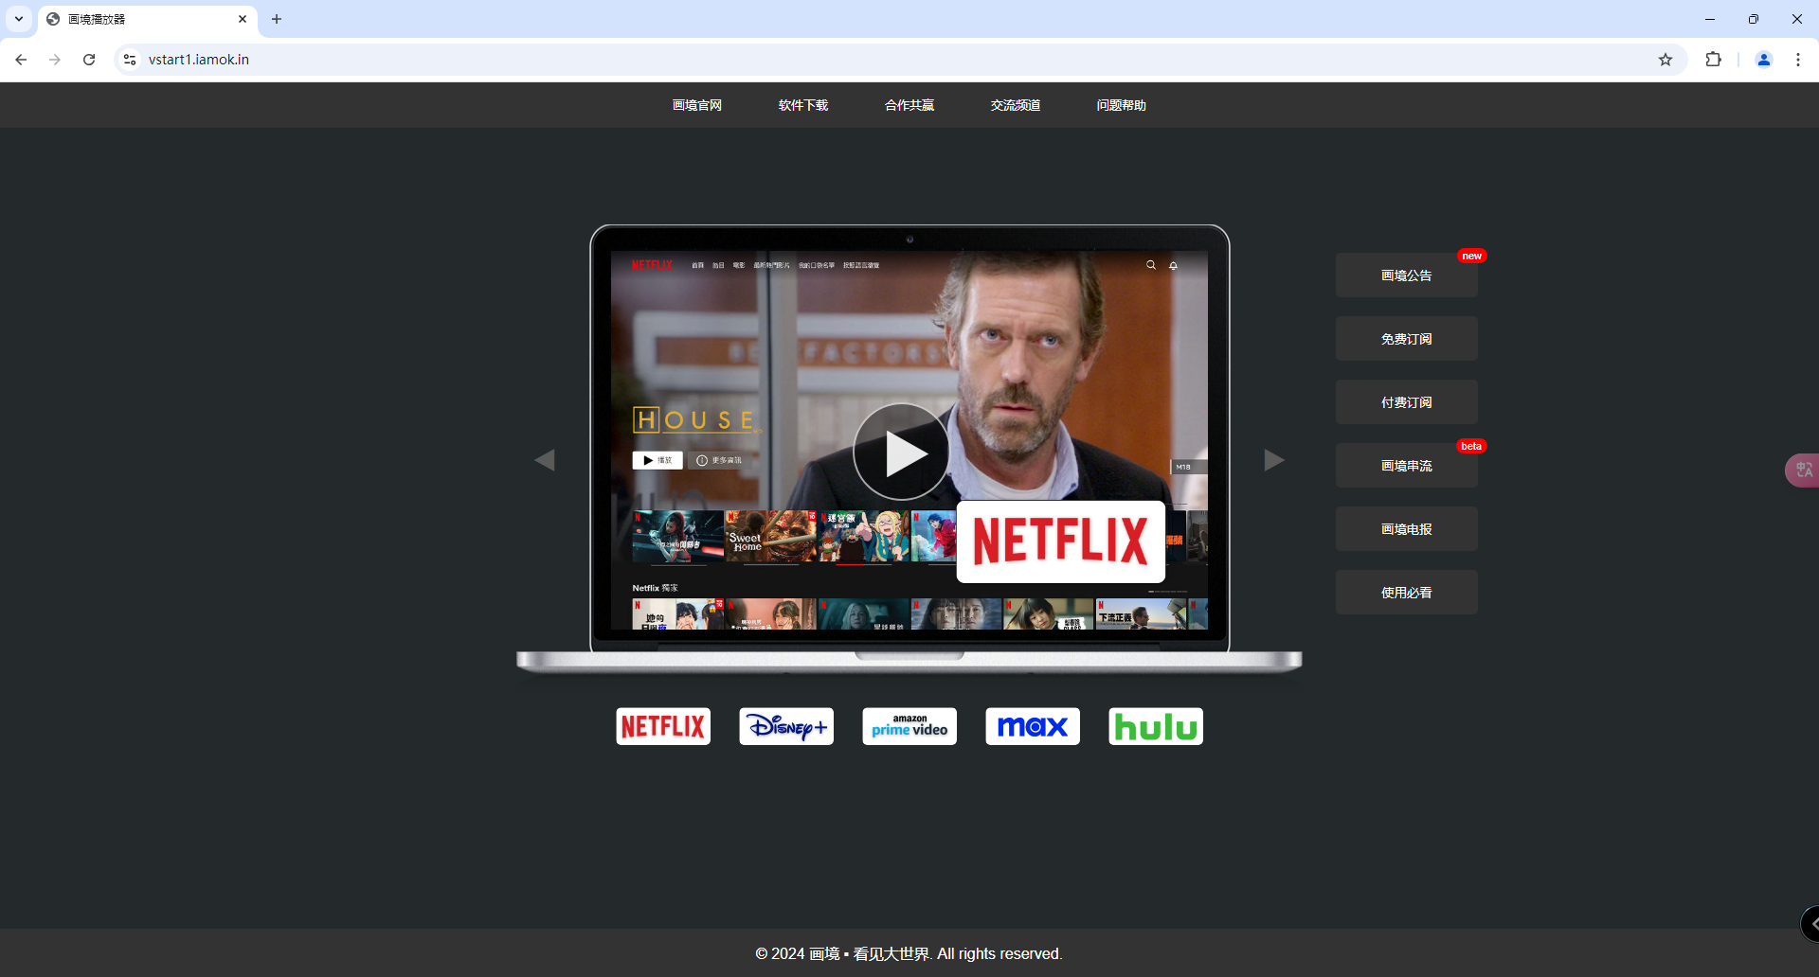Click the browser back arrow
1819x977 pixels.
(x=21, y=60)
